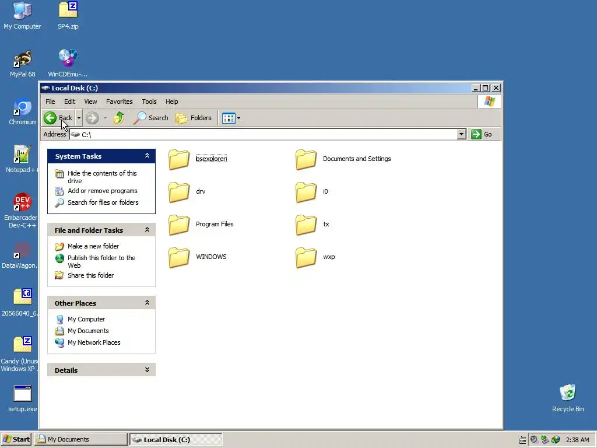This screenshot has width=597, height=448.
Task: Open the View menu
Action: tap(90, 101)
